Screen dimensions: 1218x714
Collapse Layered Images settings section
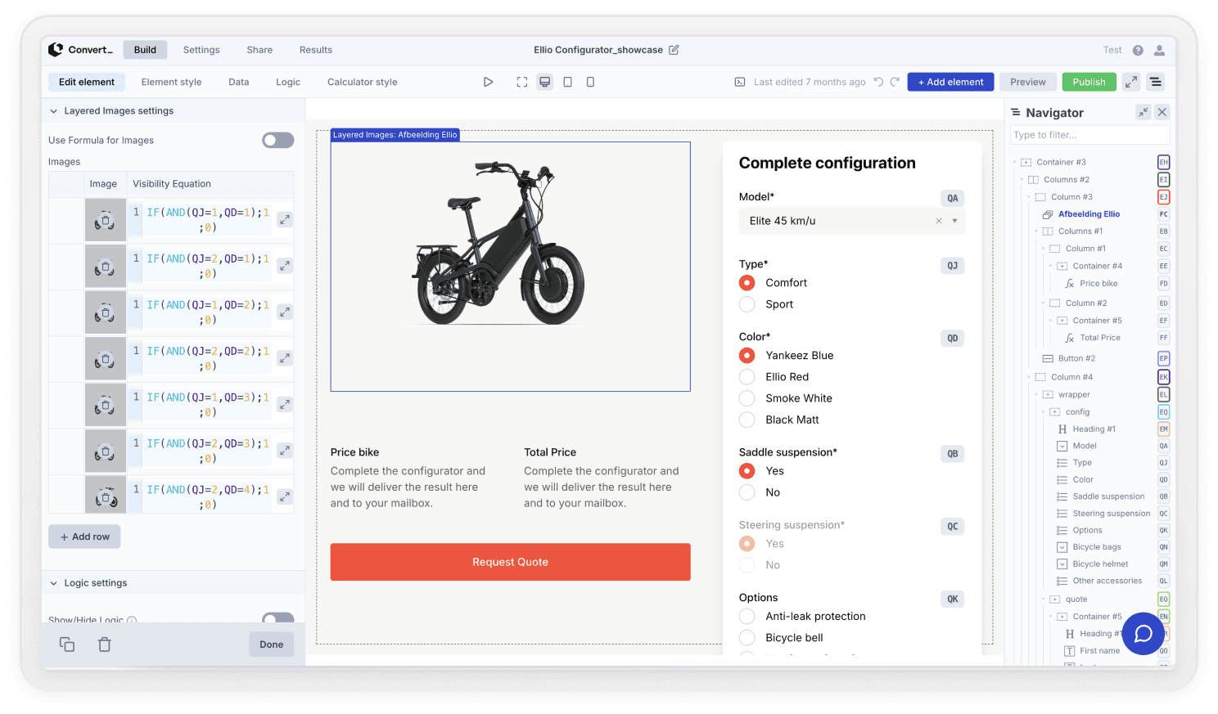(54, 111)
